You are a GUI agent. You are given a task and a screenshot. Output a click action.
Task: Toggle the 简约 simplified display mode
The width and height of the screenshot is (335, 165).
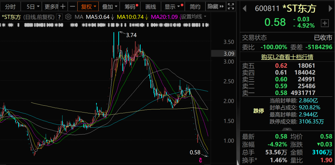[x=195, y=6]
